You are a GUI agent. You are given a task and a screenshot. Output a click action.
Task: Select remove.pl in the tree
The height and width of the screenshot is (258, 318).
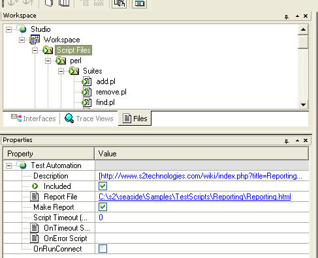pyautogui.click(x=111, y=92)
